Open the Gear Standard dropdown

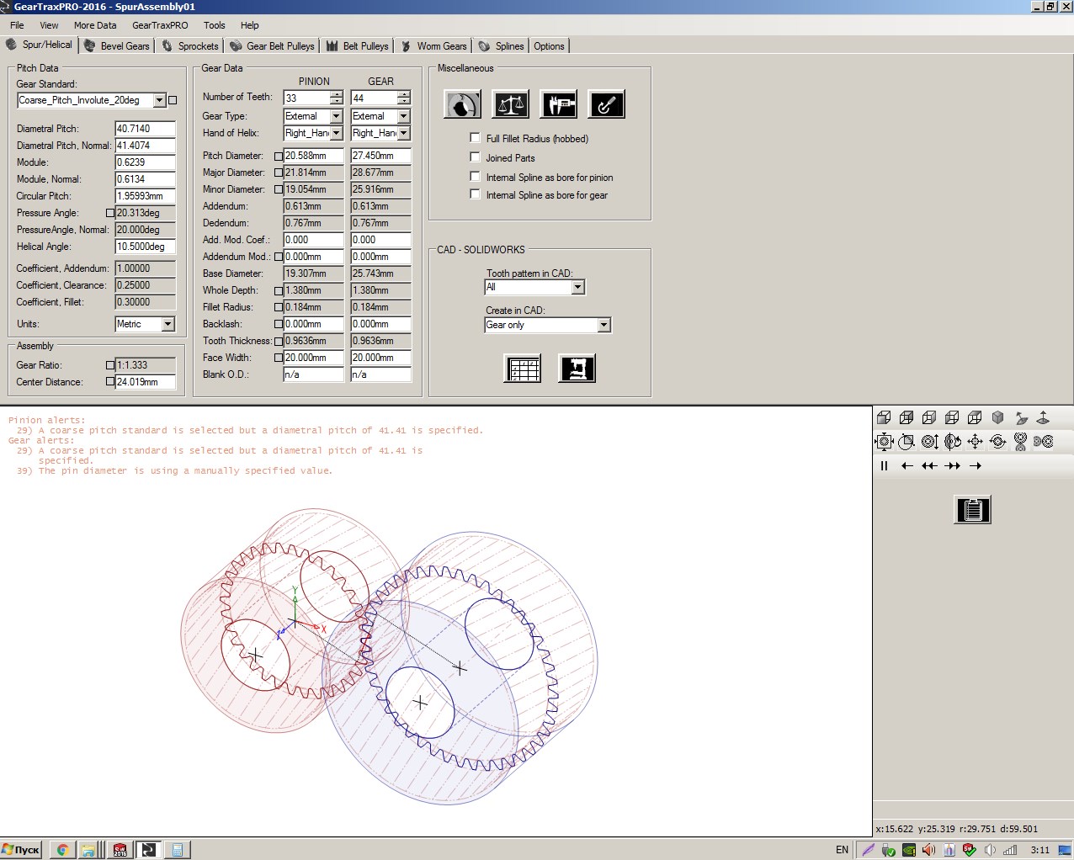tap(159, 100)
